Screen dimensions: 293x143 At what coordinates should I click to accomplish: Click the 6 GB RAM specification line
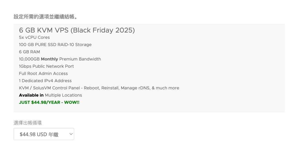pyautogui.click(x=29, y=52)
